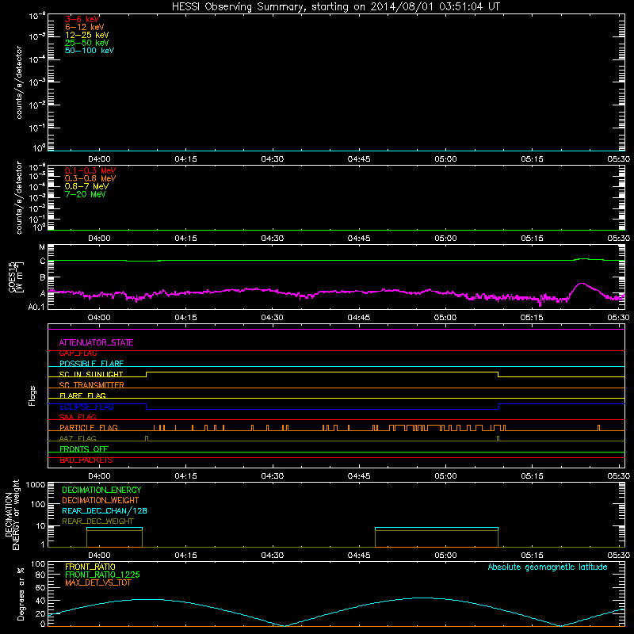Click the 0.3-0.8 MeV legend label
The height and width of the screenshot is (634, 634).
90,178
